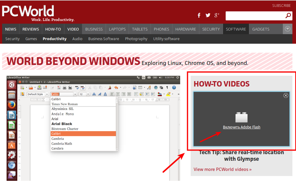Click the Clone formatting paintbrush icon
Image resolution: width=296 pixels, height=182 pixels.
(110, 88)
